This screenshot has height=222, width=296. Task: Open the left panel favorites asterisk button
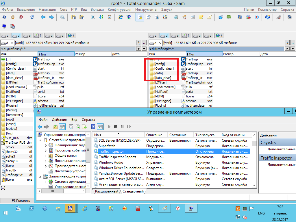pos(138,49)
